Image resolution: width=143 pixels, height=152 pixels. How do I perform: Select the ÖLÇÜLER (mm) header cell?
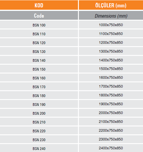pyautogui.click(x=111, y=5)
